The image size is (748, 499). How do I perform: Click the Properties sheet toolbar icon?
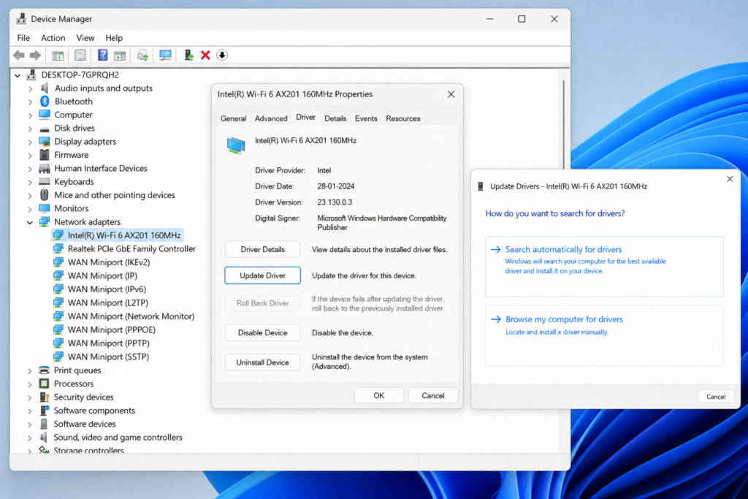pyautogui.click(x=80, y=56)
